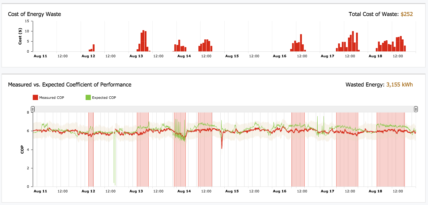Click the 3,155 kWh wasted energy value
The width and height of the screenshot is (428, 205).
[x=400, y=84]
